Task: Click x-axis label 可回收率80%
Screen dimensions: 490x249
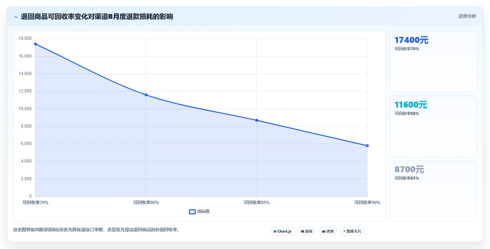Action: coord(146,202)
